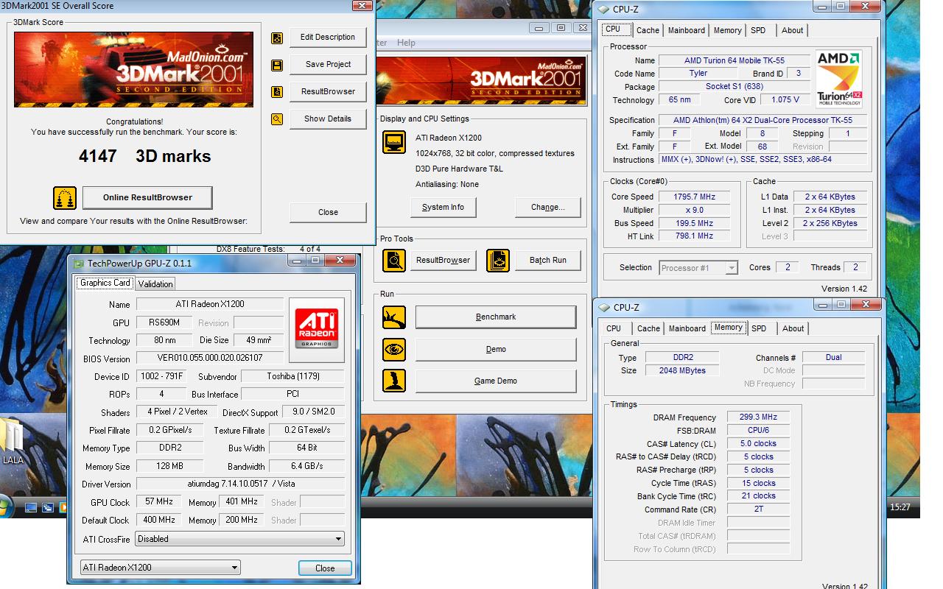The image size is (943, 589).
Task: Click the Benchmark button
Action: tap(496, 317)
